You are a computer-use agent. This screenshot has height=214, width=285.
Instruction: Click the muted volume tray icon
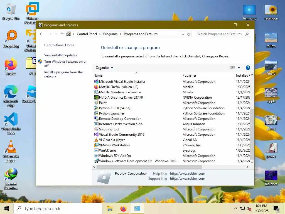click(x=249, y=208)
